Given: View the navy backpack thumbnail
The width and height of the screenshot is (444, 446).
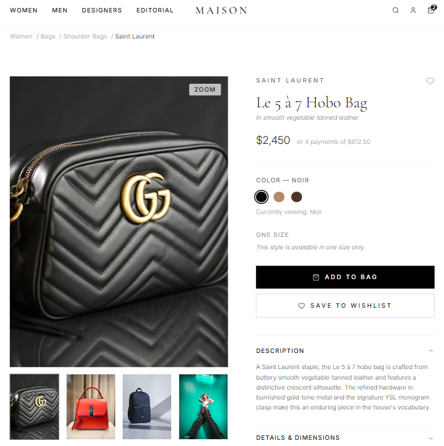Looking at the screenshot, I should tap(147, 407).
